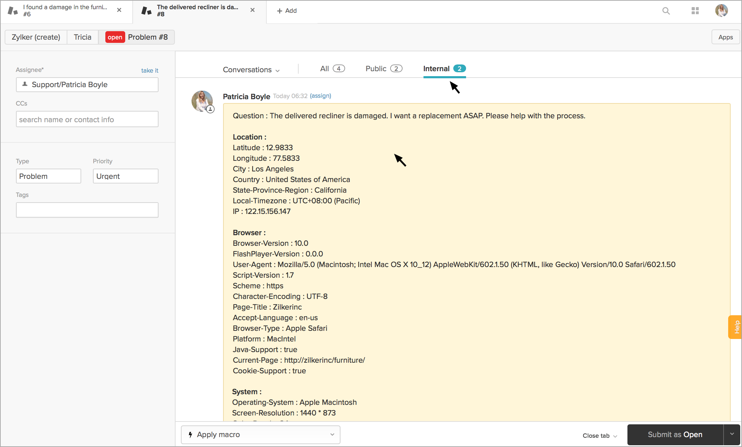This screenshot has height=447, width=742.
Task: Close the ticket #6 tab
Action: click(119, 10)
